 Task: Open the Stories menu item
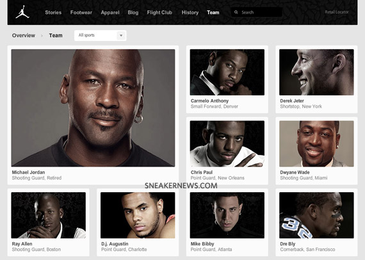pyautogui.click(x=53, y=12)
